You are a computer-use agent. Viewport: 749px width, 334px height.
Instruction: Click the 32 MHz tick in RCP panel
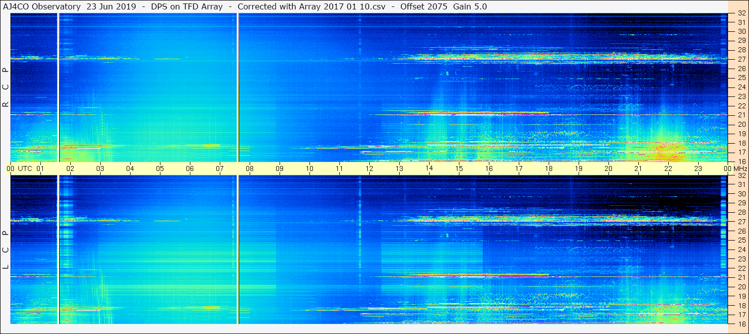point(741,13)
